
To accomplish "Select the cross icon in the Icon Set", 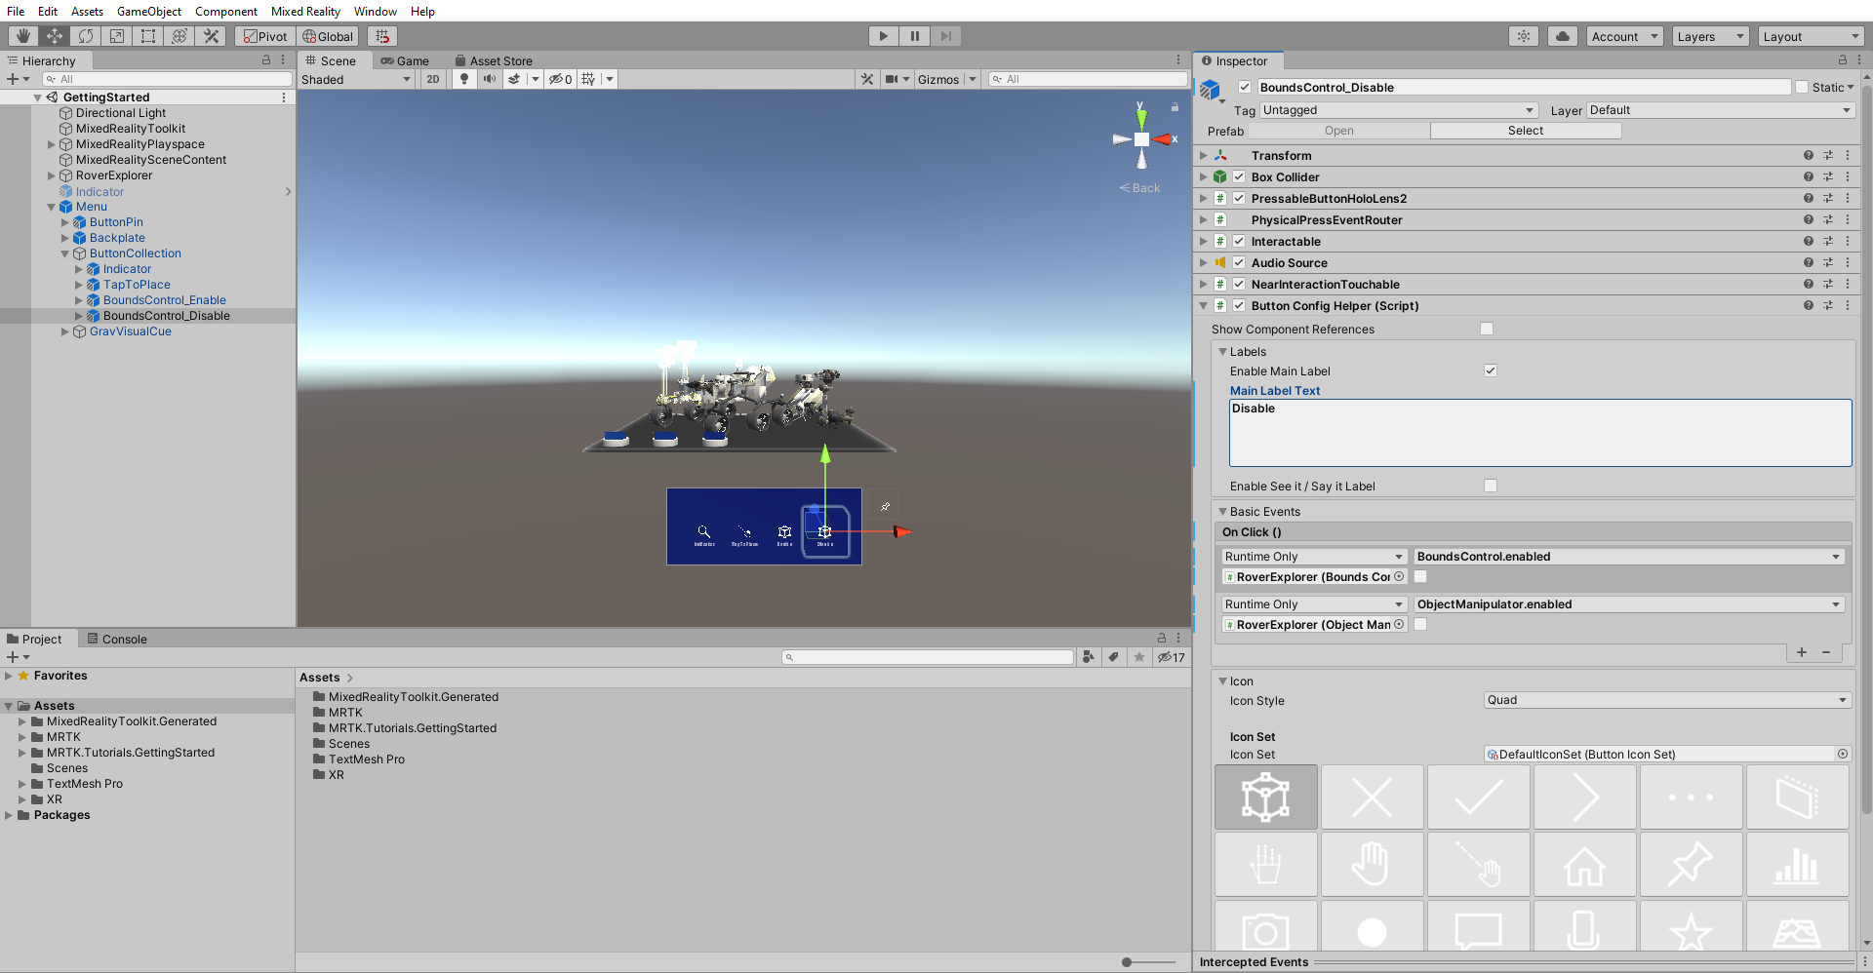I will pyautogui.click(x=1372, y=797).
